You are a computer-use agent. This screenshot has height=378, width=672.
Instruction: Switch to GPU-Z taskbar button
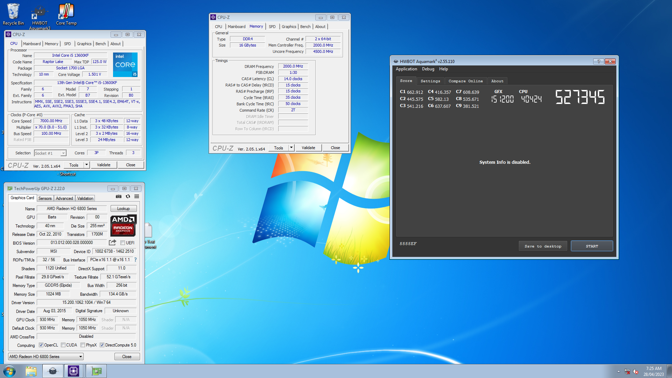pos(96,371)
